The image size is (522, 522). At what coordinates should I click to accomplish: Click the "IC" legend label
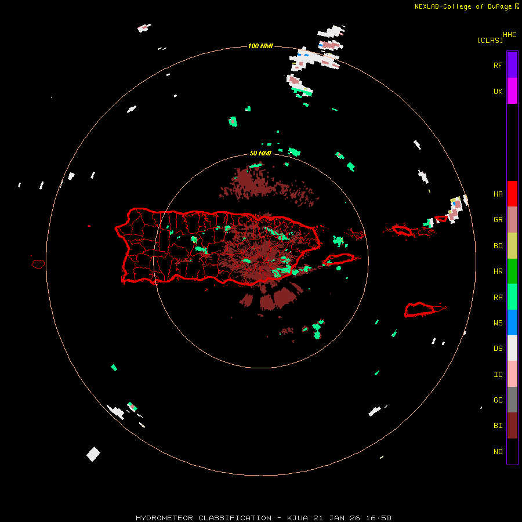click(x=498, y=375)
